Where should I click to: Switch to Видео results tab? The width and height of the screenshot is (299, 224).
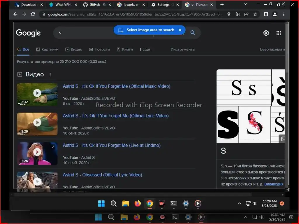click(x=74, y=49)
